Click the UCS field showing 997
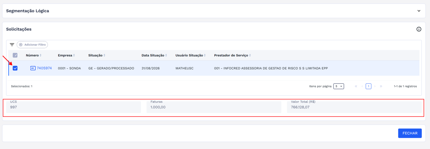This screenshot has width=430, height=149. pos(74,107)
